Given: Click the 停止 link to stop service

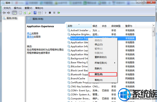Looking at the screenshot, I should tap(29, 33).
